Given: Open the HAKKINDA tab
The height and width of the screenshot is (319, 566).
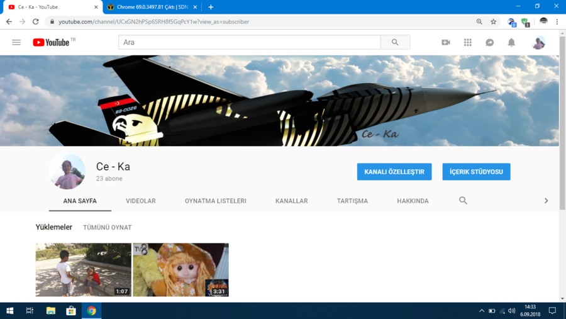Looking at the screenshot, I should pos(413,201).
